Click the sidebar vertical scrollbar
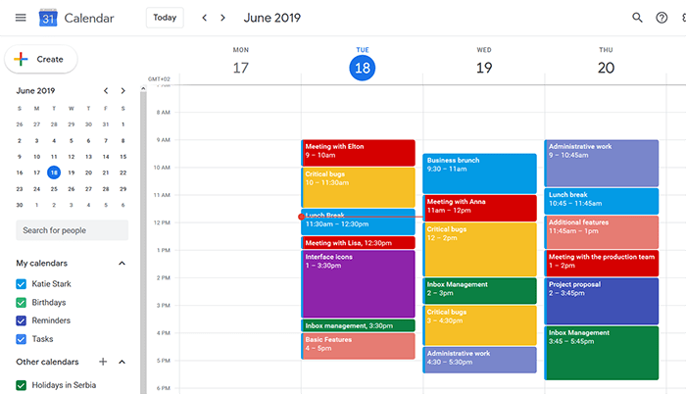 click(x=143, y=241)
